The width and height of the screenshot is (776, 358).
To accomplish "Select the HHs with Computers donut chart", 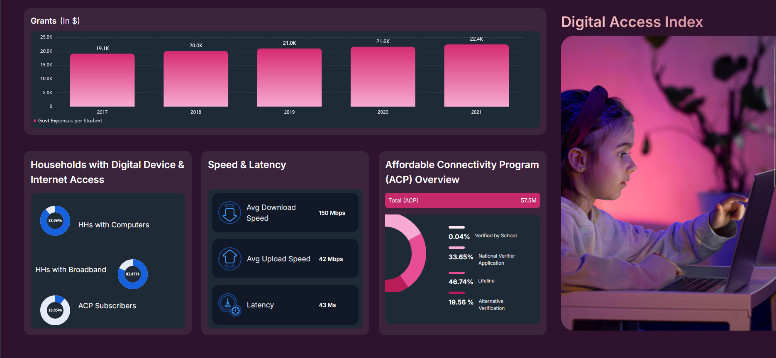I will coord(55,221).
